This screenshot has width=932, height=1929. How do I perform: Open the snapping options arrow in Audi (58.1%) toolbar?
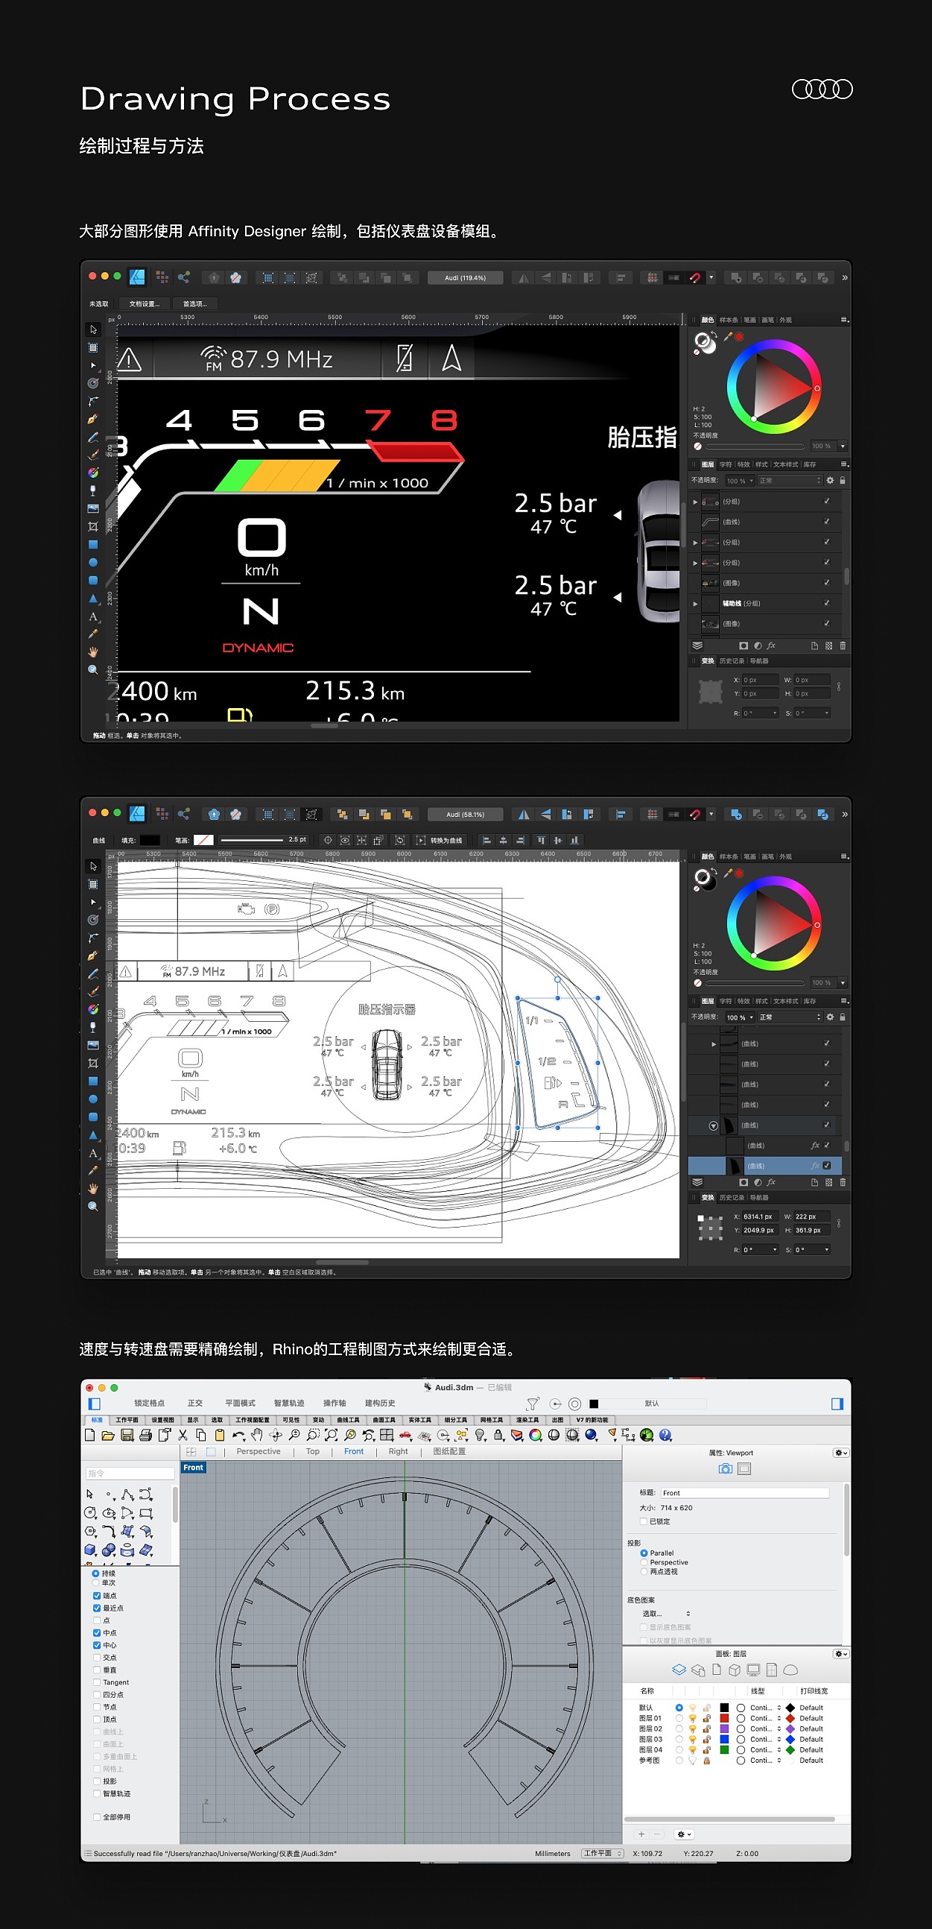[x=711, y=814]
